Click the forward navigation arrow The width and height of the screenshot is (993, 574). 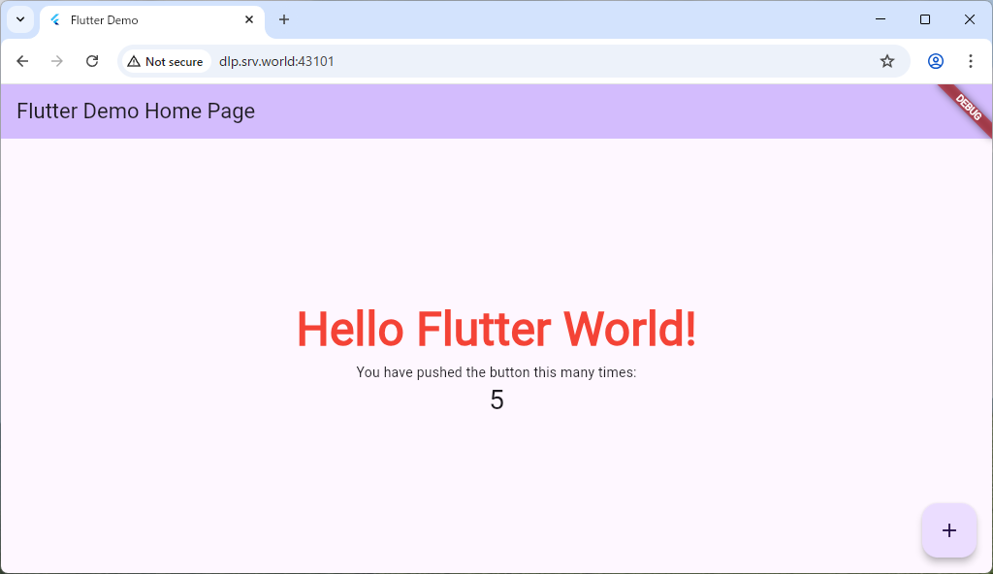57,61
